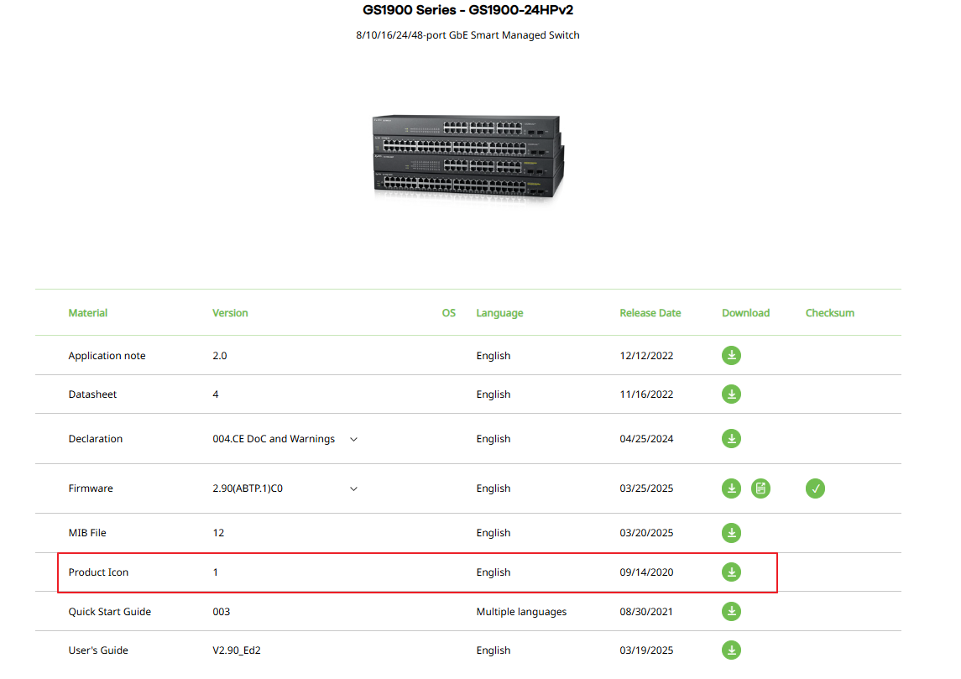Click the Firmware checksum checkmark icon
The height and width of the screenshot is (679, 961).
click(815, 488)
